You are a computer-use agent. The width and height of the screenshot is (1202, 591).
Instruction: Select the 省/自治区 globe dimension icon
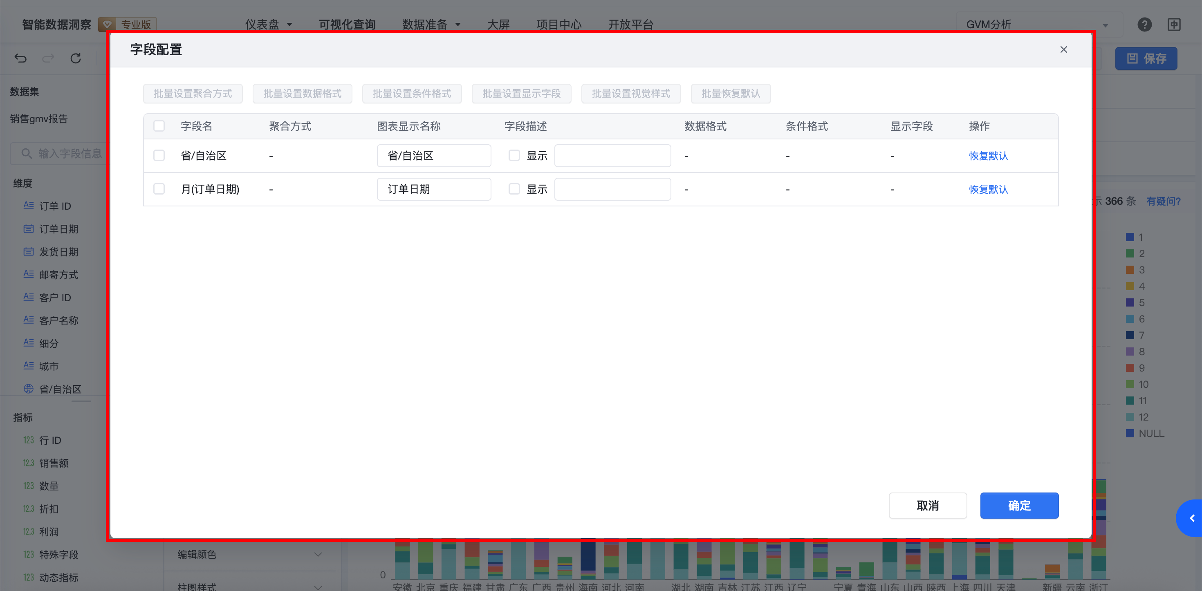pos(29,389)
